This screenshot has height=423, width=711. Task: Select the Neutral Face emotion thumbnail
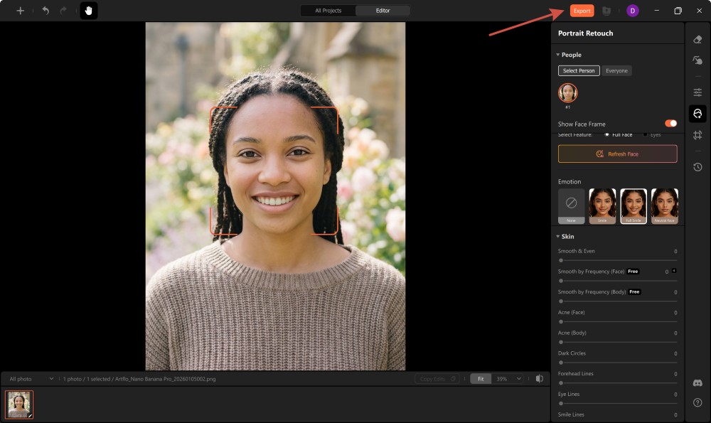click(664, 205)
